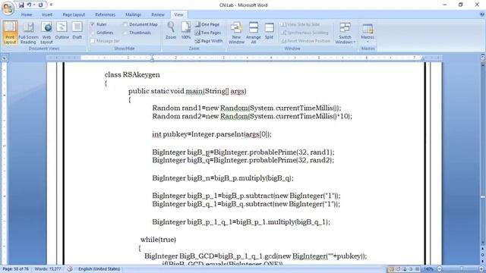Click Draft status bar view icon
Image resolution: width=486 pixels, height=273 pixels.
pos(418,269)
